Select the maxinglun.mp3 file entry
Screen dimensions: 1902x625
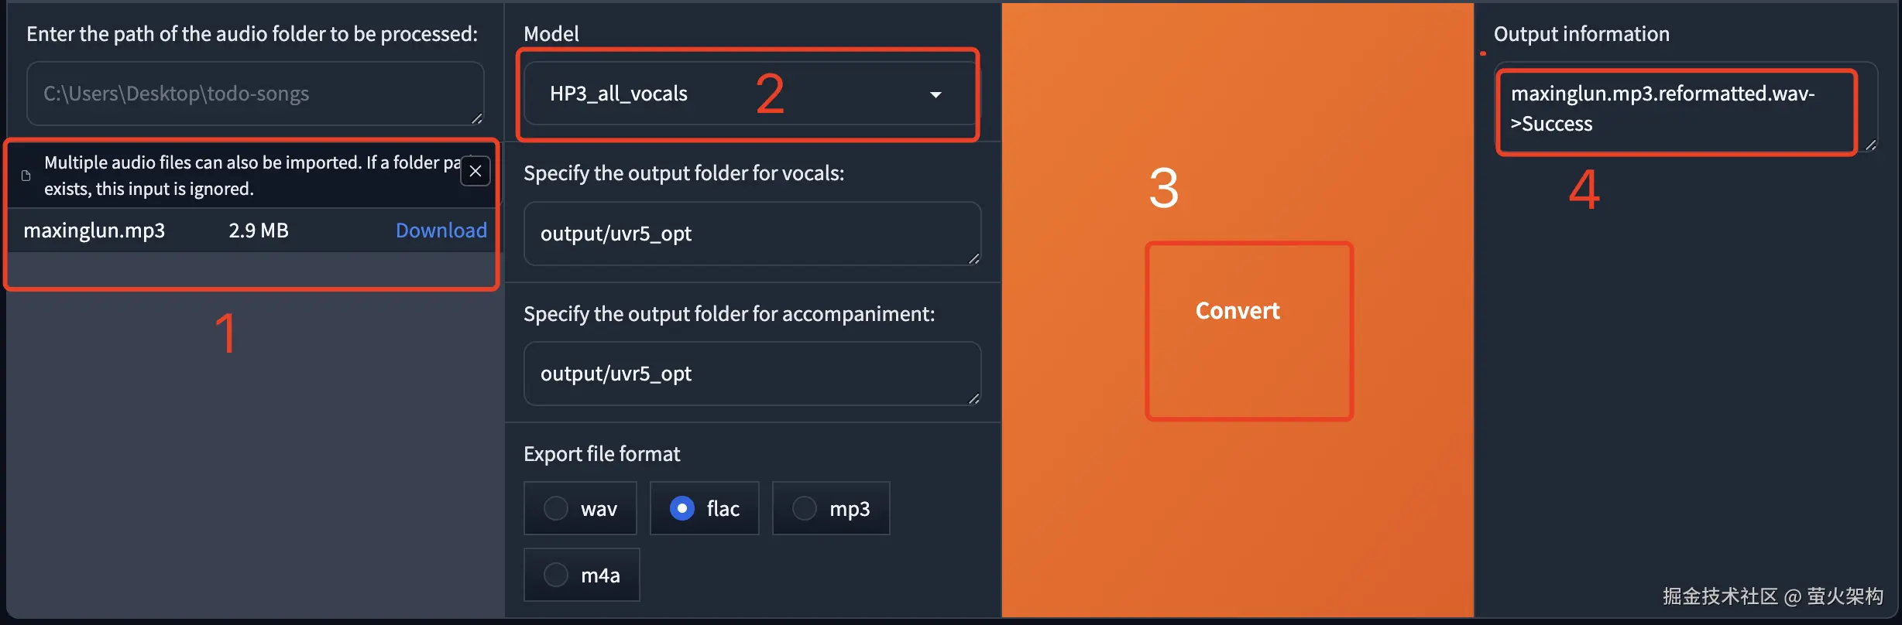click(94, 231)
